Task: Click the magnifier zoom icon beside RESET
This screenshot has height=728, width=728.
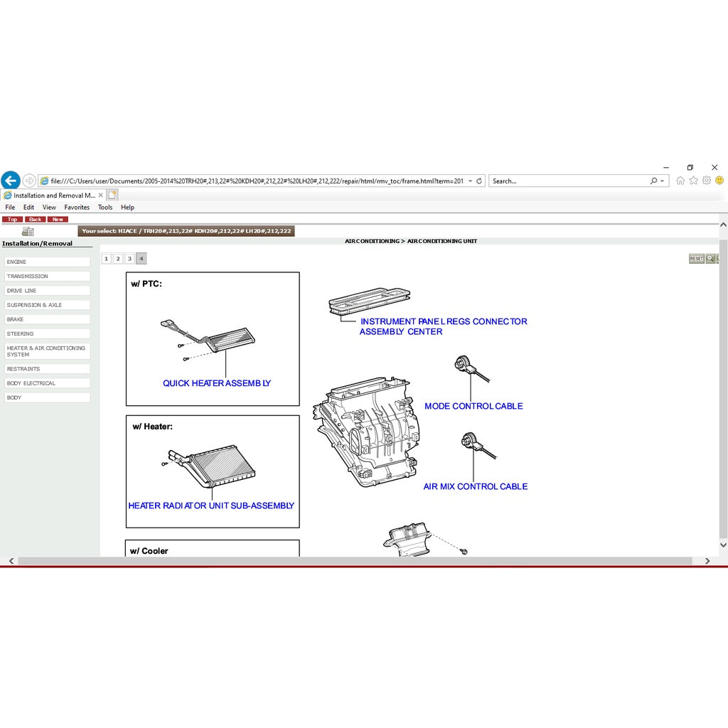Action: coord(710,259)
